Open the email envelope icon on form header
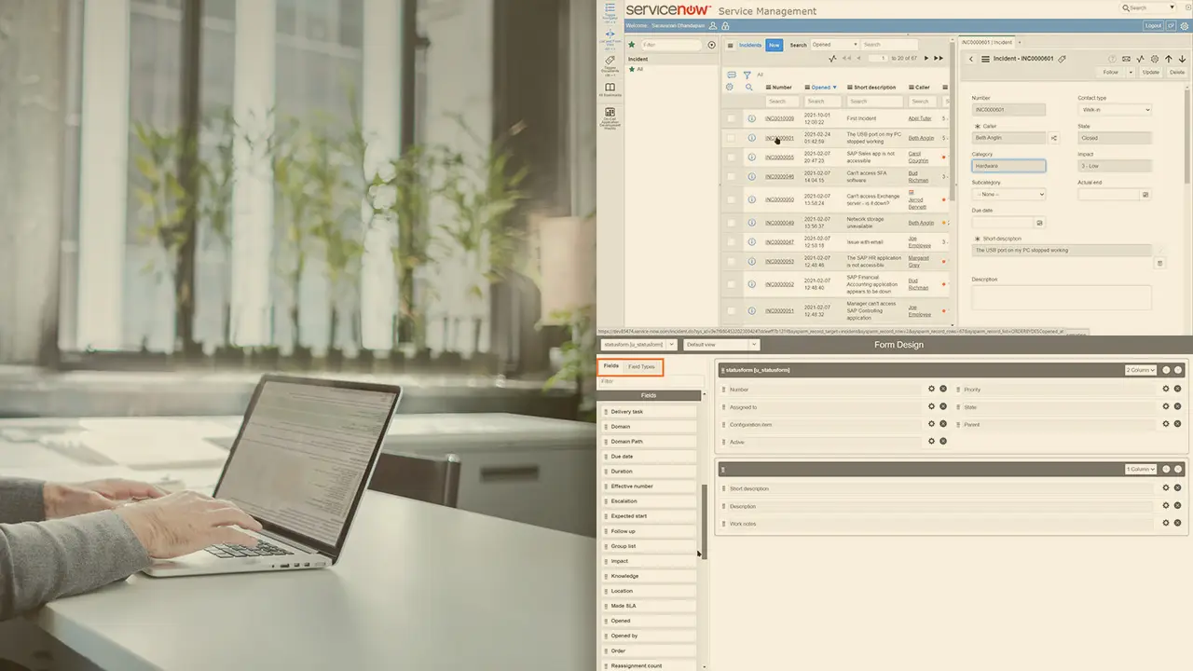Screen dimensions: 1193x671 click(1126, 59)
